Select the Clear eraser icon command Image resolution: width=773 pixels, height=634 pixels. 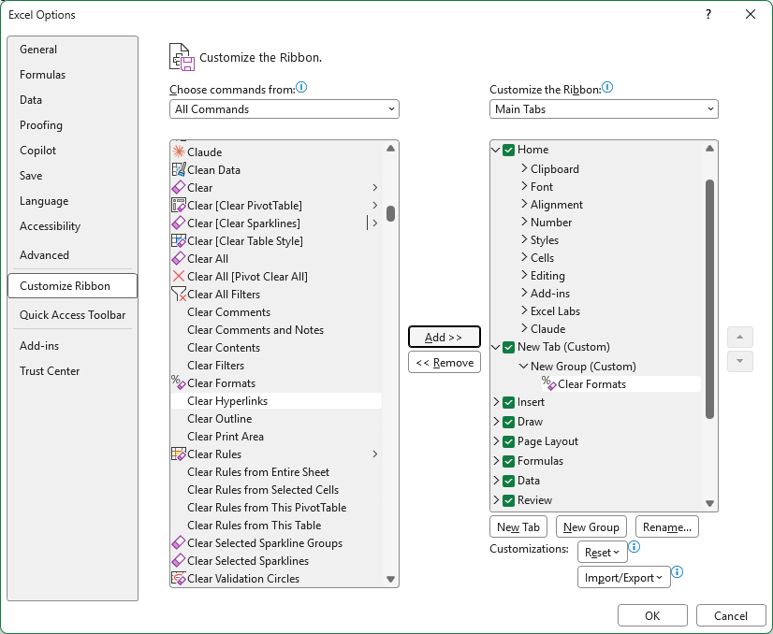(179, 187)
